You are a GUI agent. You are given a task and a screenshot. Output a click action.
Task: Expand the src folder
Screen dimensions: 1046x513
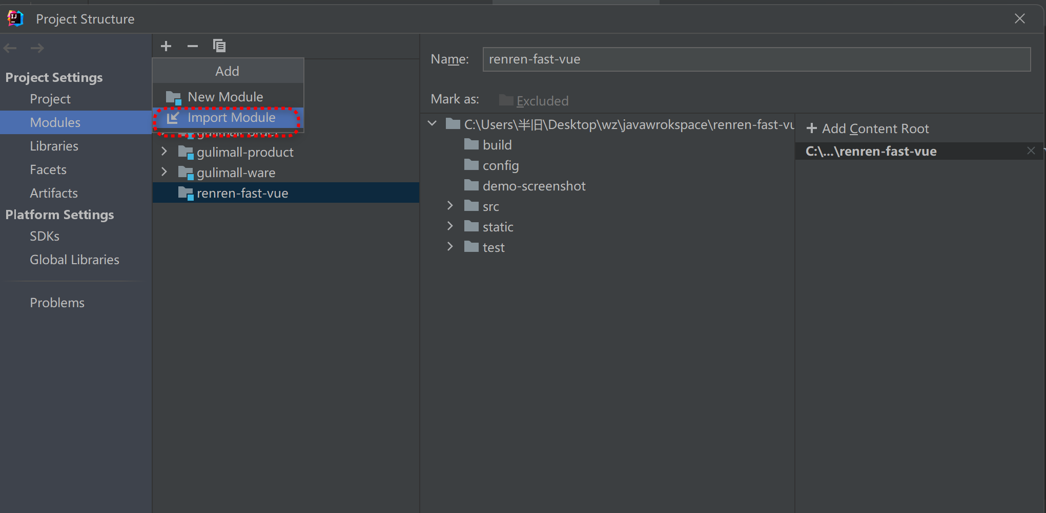[450, 206]
